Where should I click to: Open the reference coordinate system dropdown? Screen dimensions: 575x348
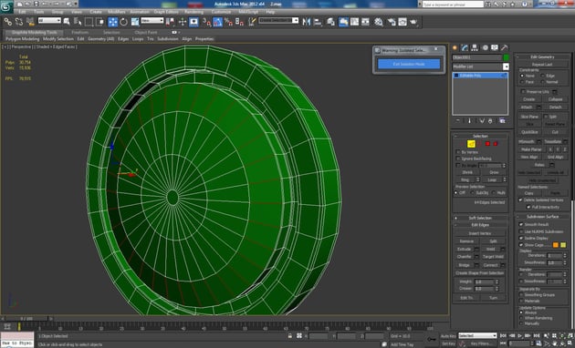click(152, 21)
